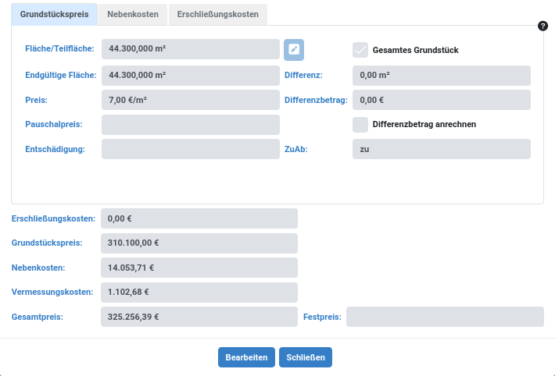Click the Festpreis input field
This screenshot has width=555, height=376.
click(x=444, y=317)
